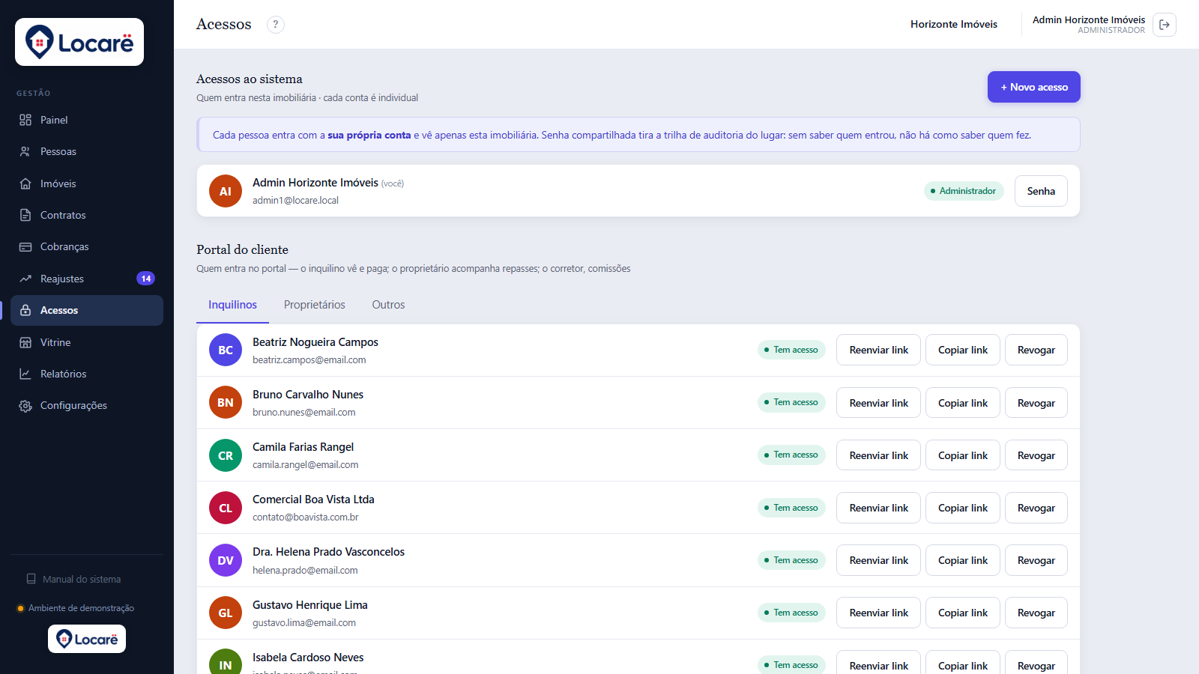Switch to the Outros tab

point(388,305)
